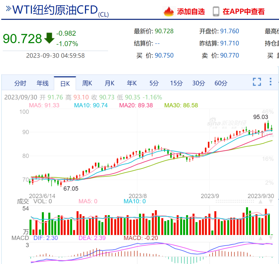
Task: Click the MA5: 91.33 legend label
Action: pos(44,105)
